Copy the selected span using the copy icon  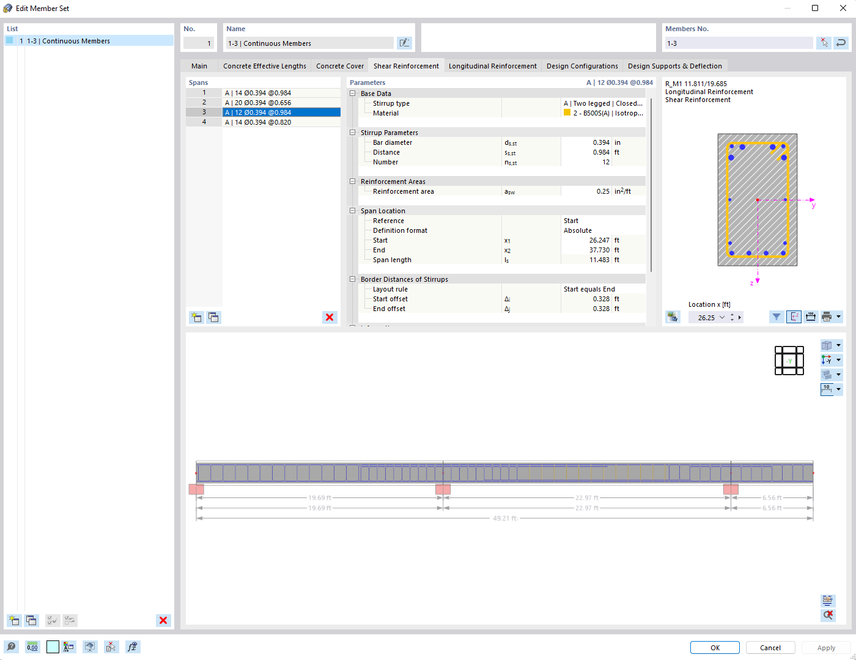tap(213, 317)
